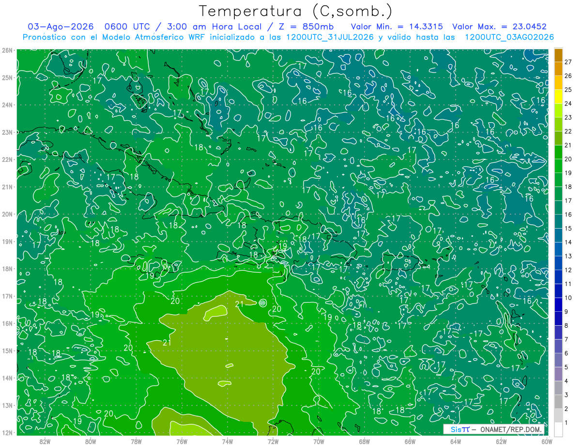Pick the green legend swatch between 20 and 21
The image size is (581, 448).
coord(558,152)
